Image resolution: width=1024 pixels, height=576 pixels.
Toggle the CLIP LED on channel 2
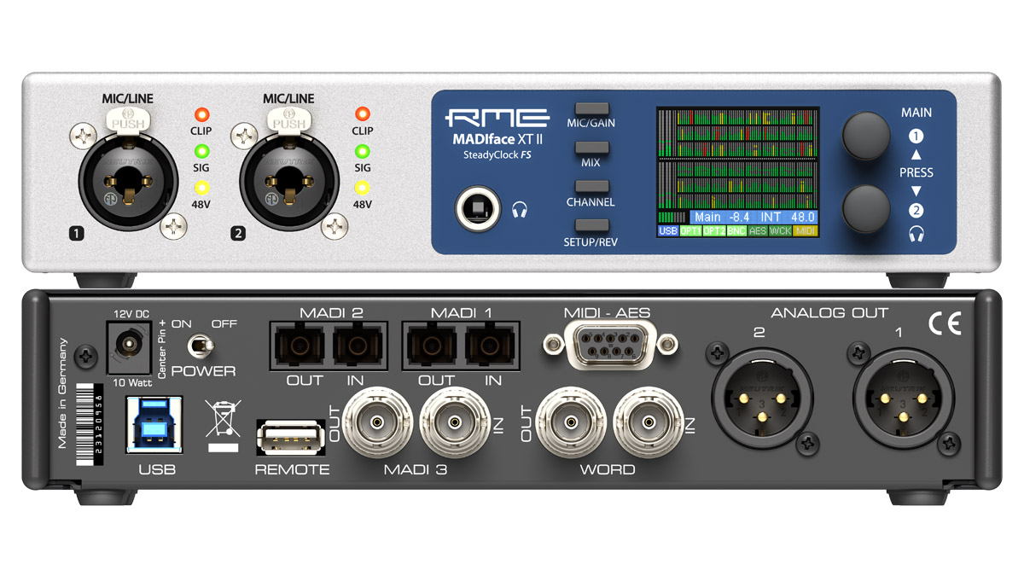[362, 115]
